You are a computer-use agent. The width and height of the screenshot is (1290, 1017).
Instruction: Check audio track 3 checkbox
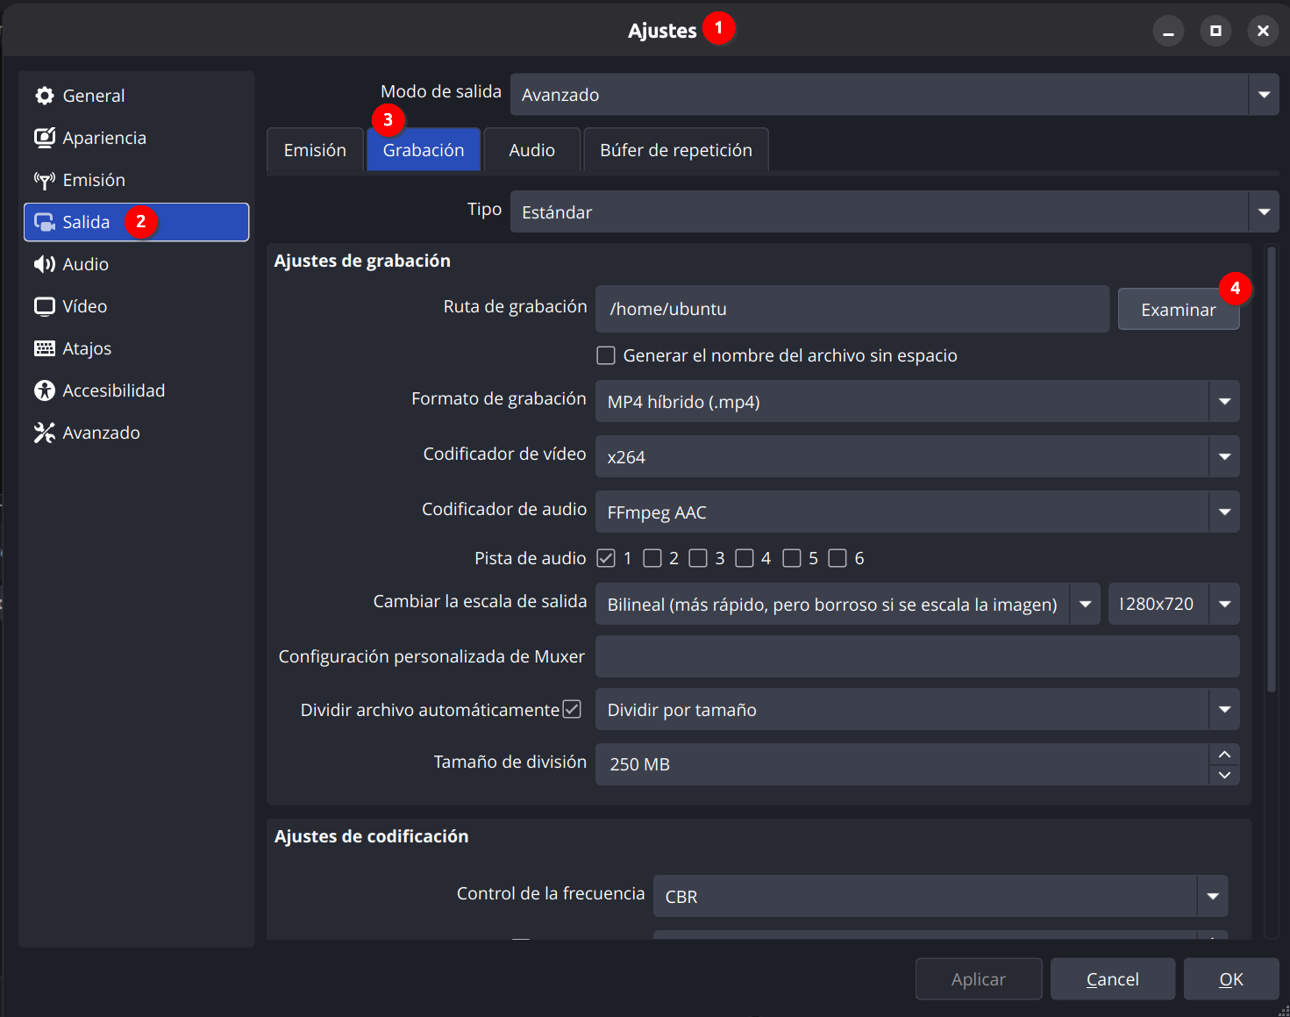pyautogui.click(x=698, y=558)
